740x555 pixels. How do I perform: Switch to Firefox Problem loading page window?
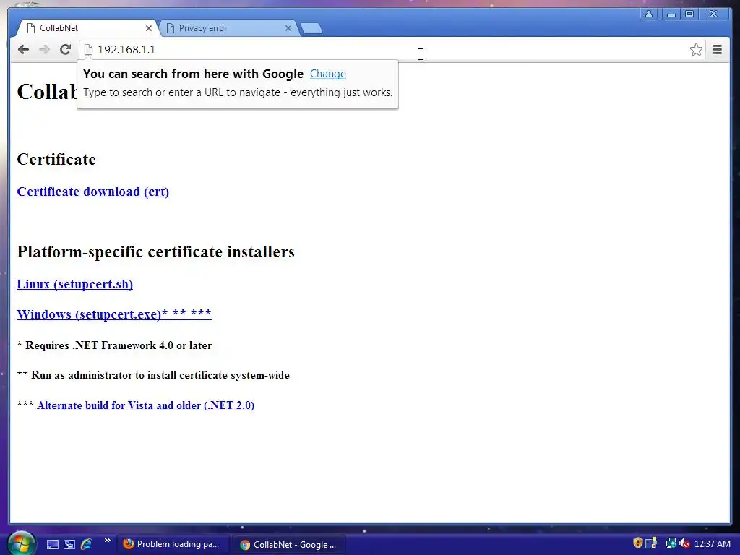pos(173,544)
